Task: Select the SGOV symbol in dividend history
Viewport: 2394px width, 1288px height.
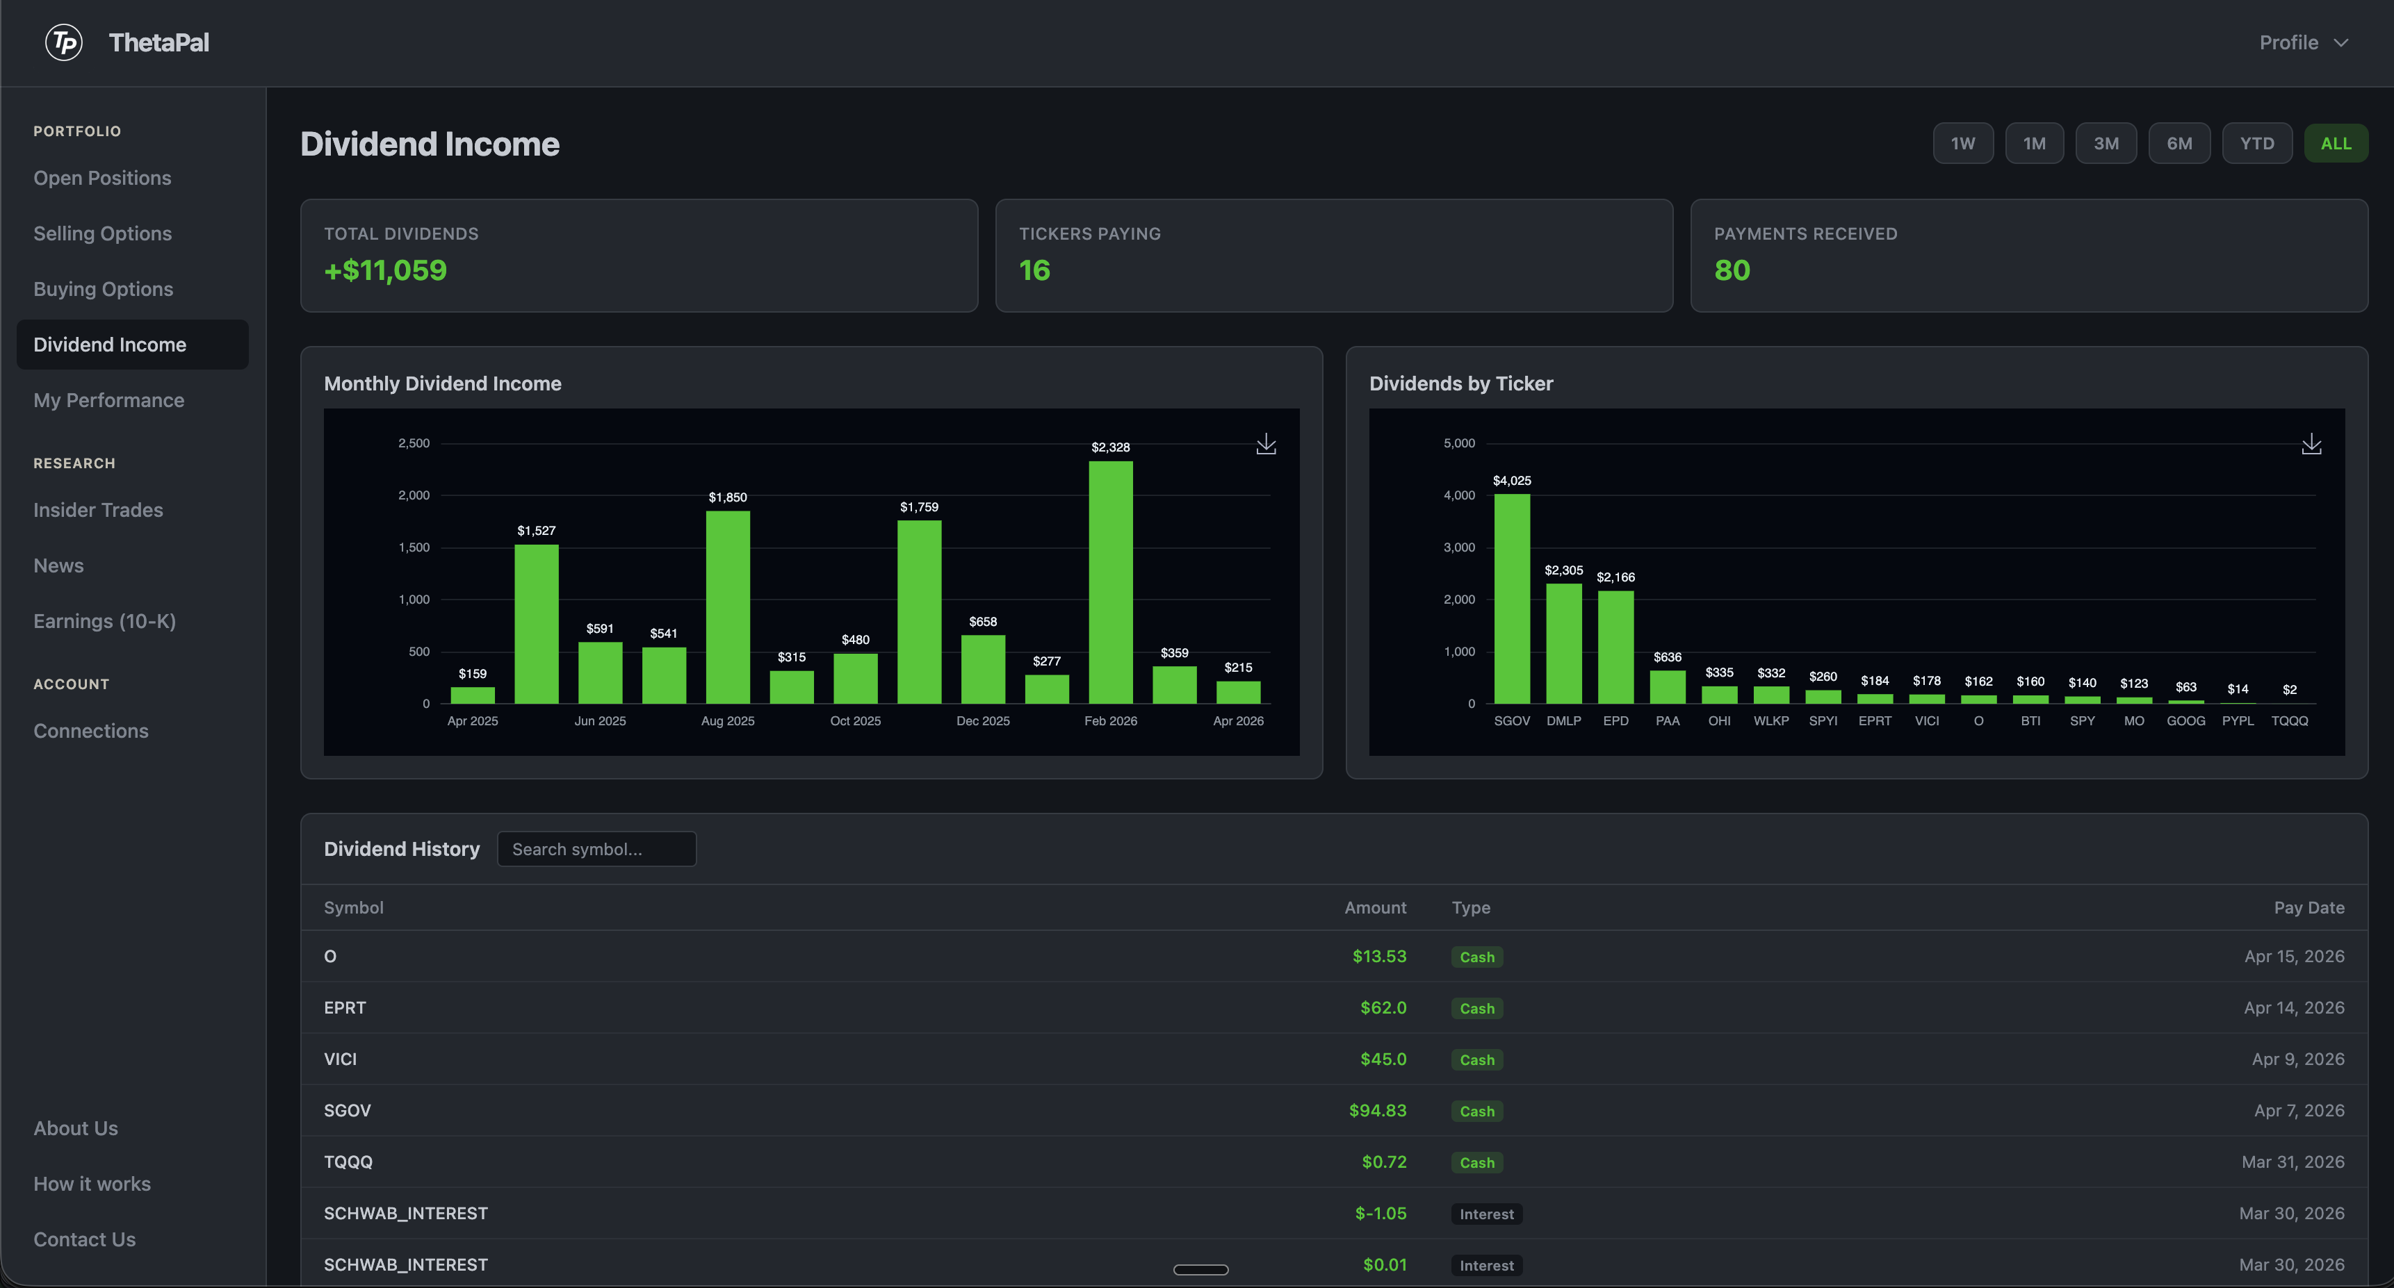Action: [x=348, y=1111]
